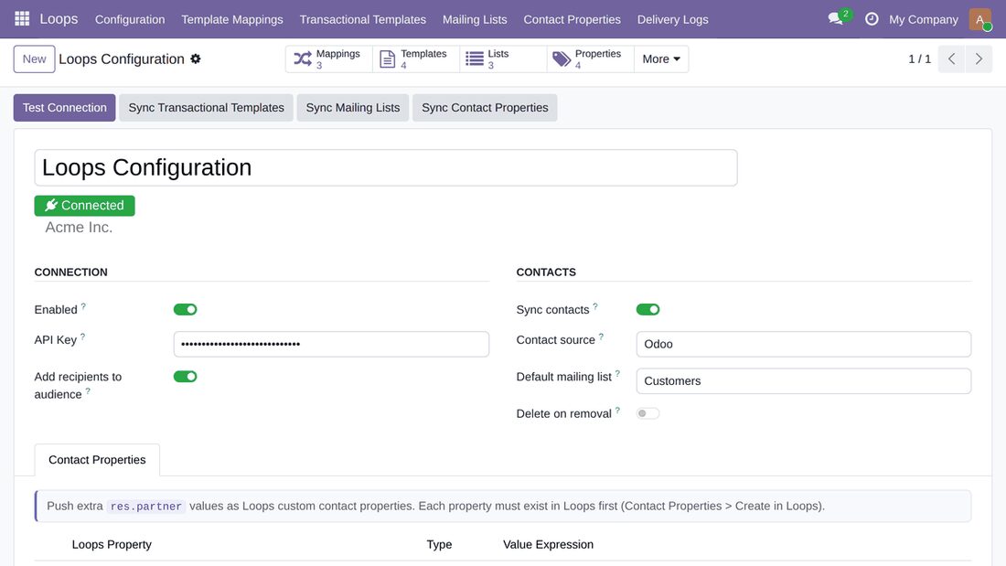Go to previous record arrow
This screenshot has width=1006, height=566.
(x=951, y=59)
